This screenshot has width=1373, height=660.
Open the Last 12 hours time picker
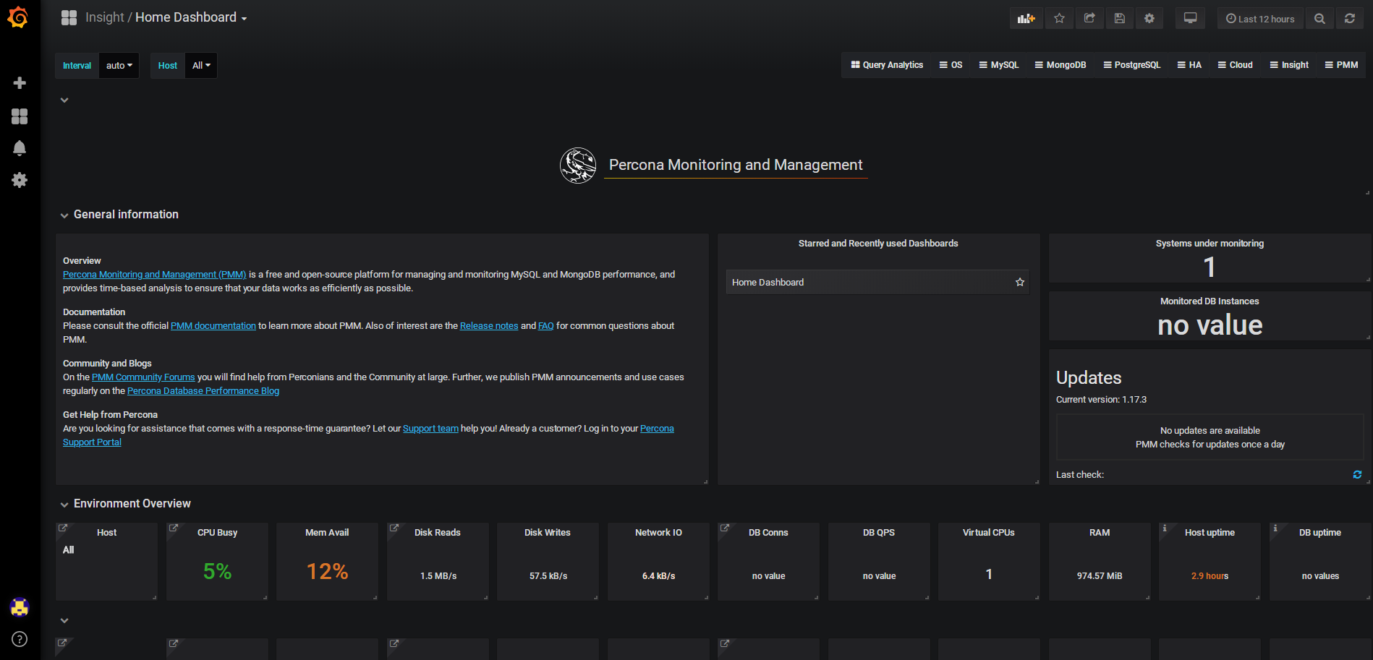tap(1260, 19)
